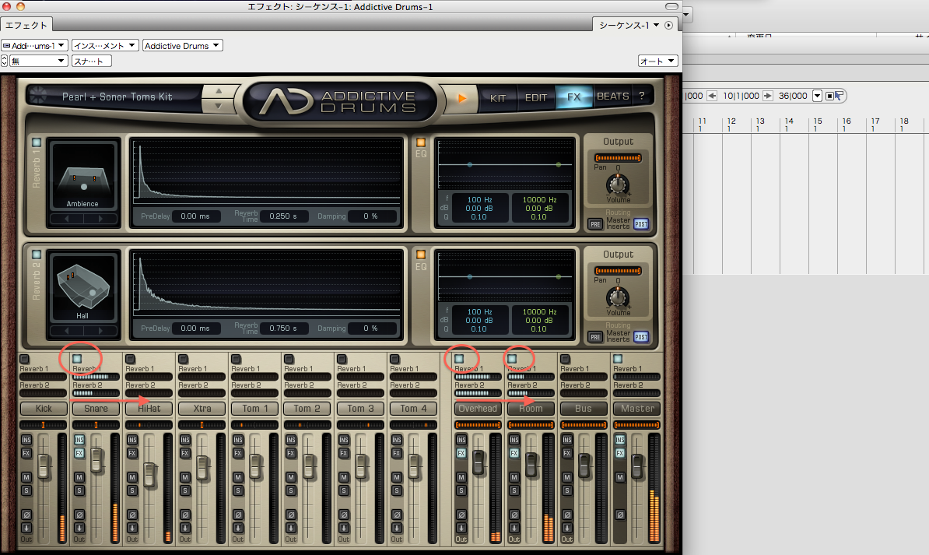Invert phase on the Tom 1 channel

pos(238,515)
